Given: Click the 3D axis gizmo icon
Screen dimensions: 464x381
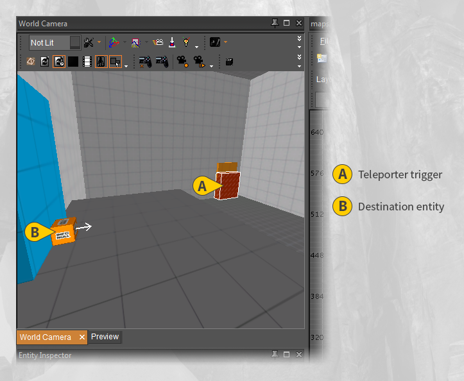Looking at the screenshot, I should (114, 42).
